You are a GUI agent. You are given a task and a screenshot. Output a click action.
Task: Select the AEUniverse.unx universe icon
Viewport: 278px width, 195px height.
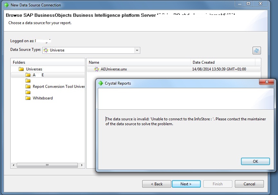[97, 69]
